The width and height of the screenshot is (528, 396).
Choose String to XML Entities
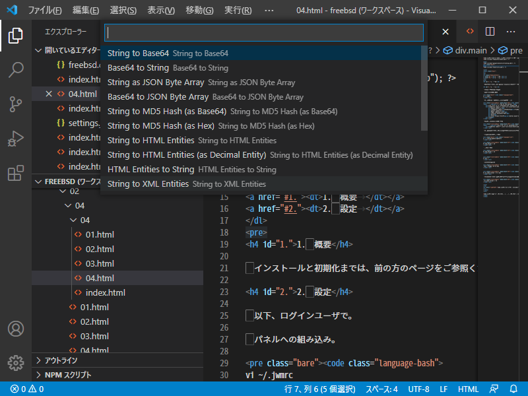[x=264, y=184]
